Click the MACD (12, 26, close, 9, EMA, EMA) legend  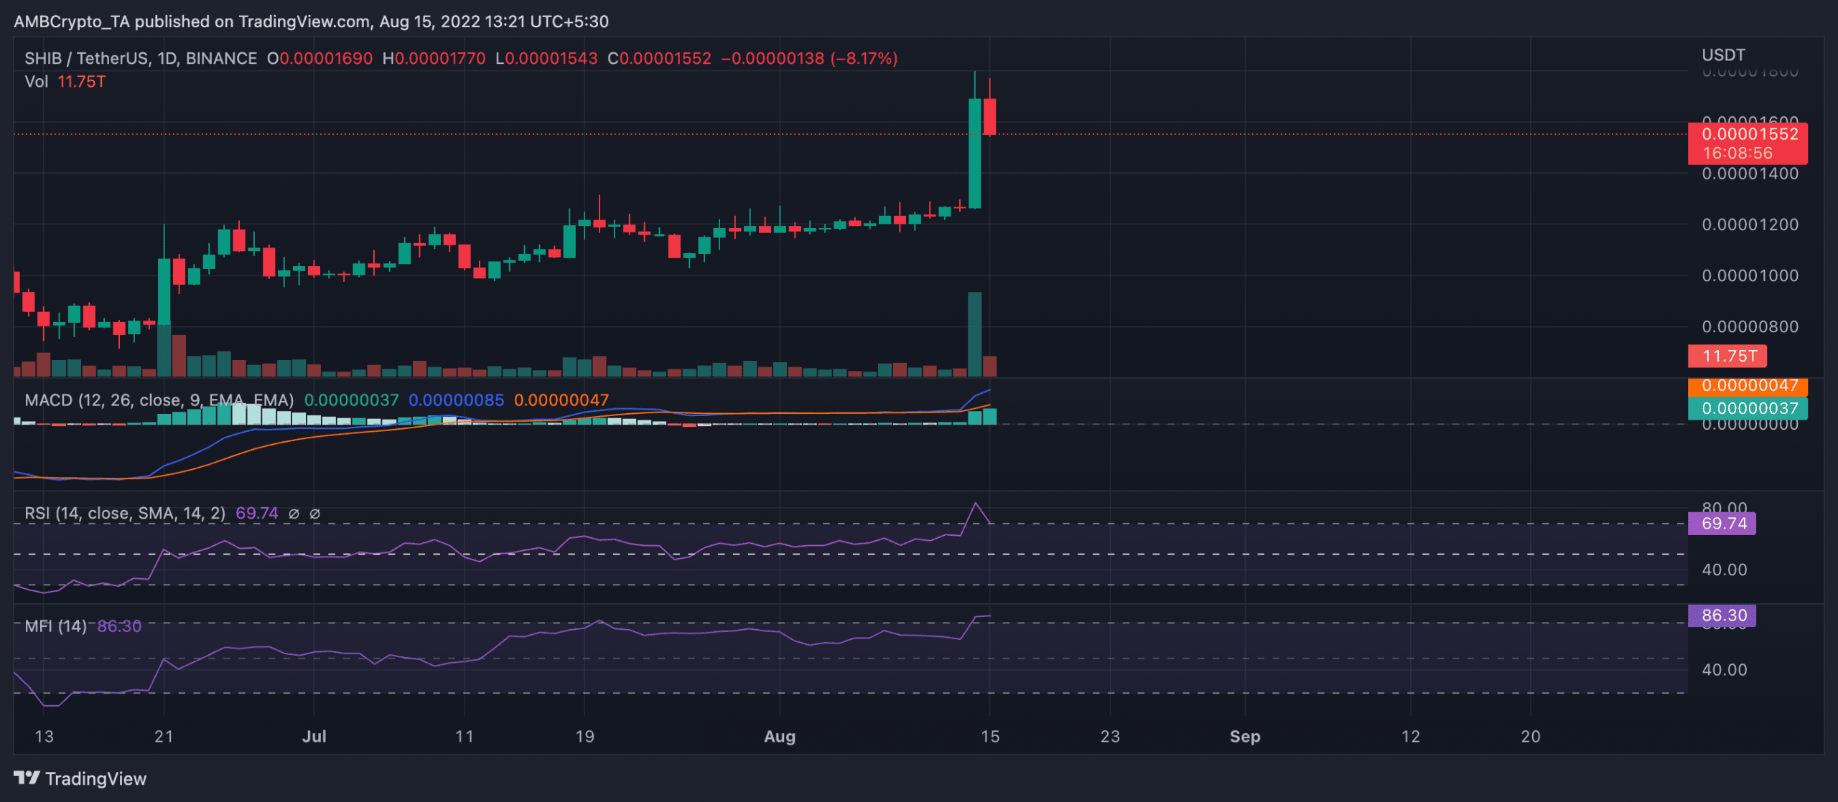[x=159, y=400]
